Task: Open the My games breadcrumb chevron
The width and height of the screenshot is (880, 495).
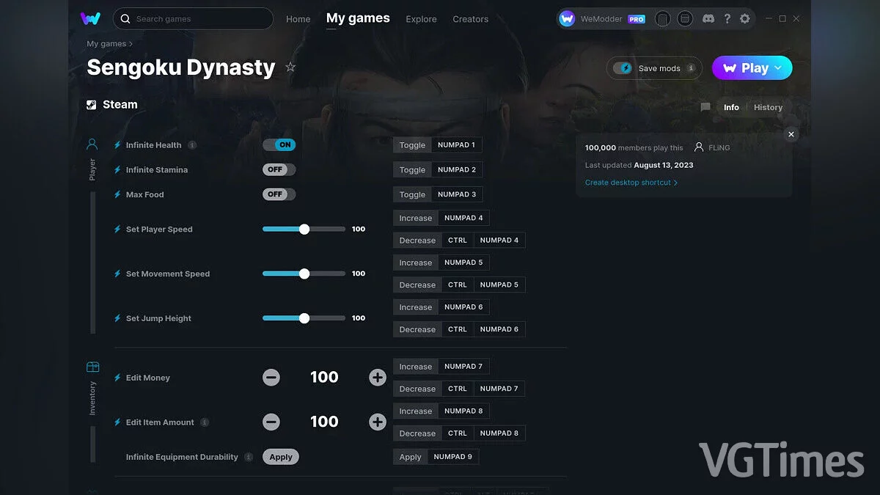Action: click(x=132, y=44)
